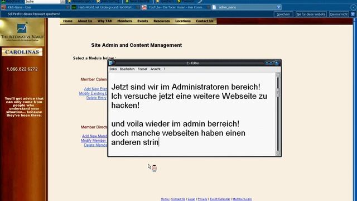Click footer Contact Us link
Screen dimensions: 357x201
[x=178, y=199]
